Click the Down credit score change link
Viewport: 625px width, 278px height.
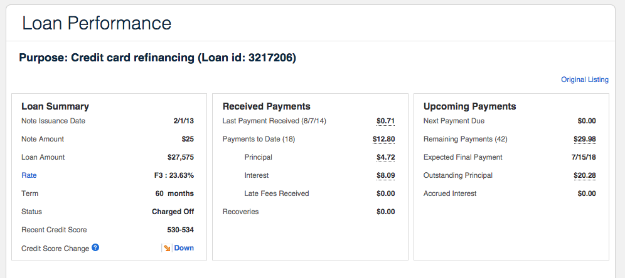tap(184, 248)
